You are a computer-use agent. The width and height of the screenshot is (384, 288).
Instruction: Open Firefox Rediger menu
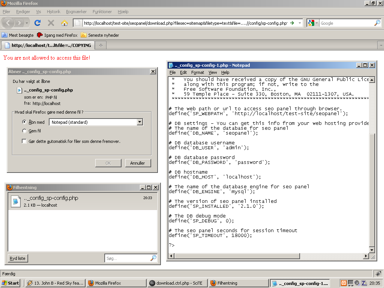(x=23, y=12)
